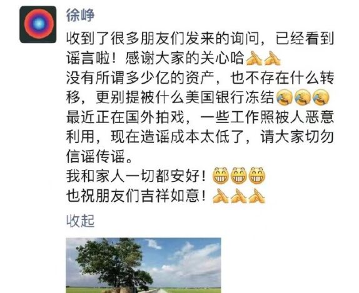The height and width of the screenshot is (293, 359).
Task: Click last praying hands after 吉祥如意
Action: pos(257,196)
